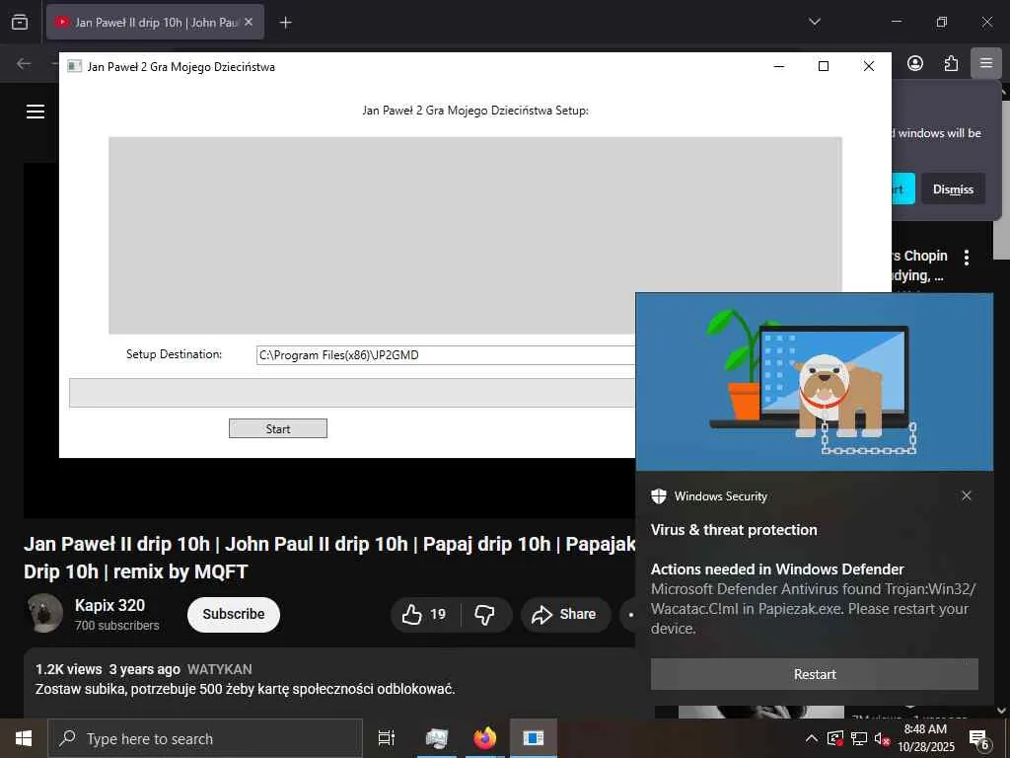The width and height of the screenshot is (1010, 758).
Task: Maximize the Jan Paweł 2 installer window
Action: pos(824,66)
